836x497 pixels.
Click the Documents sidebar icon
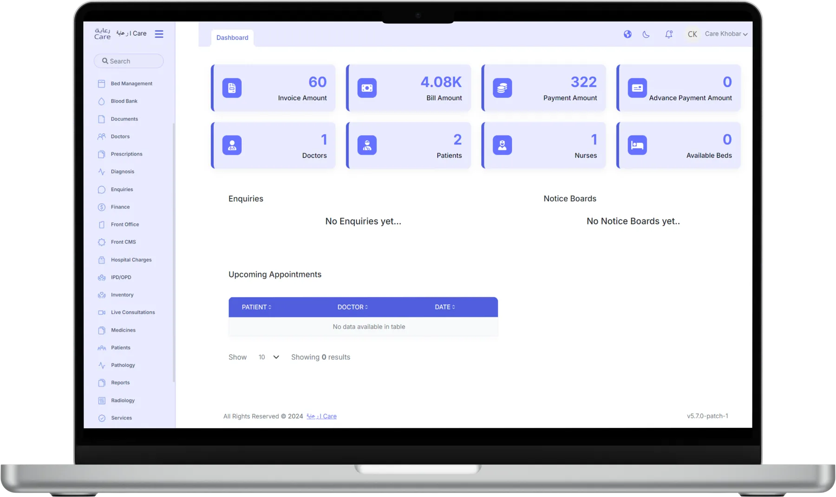102,119
